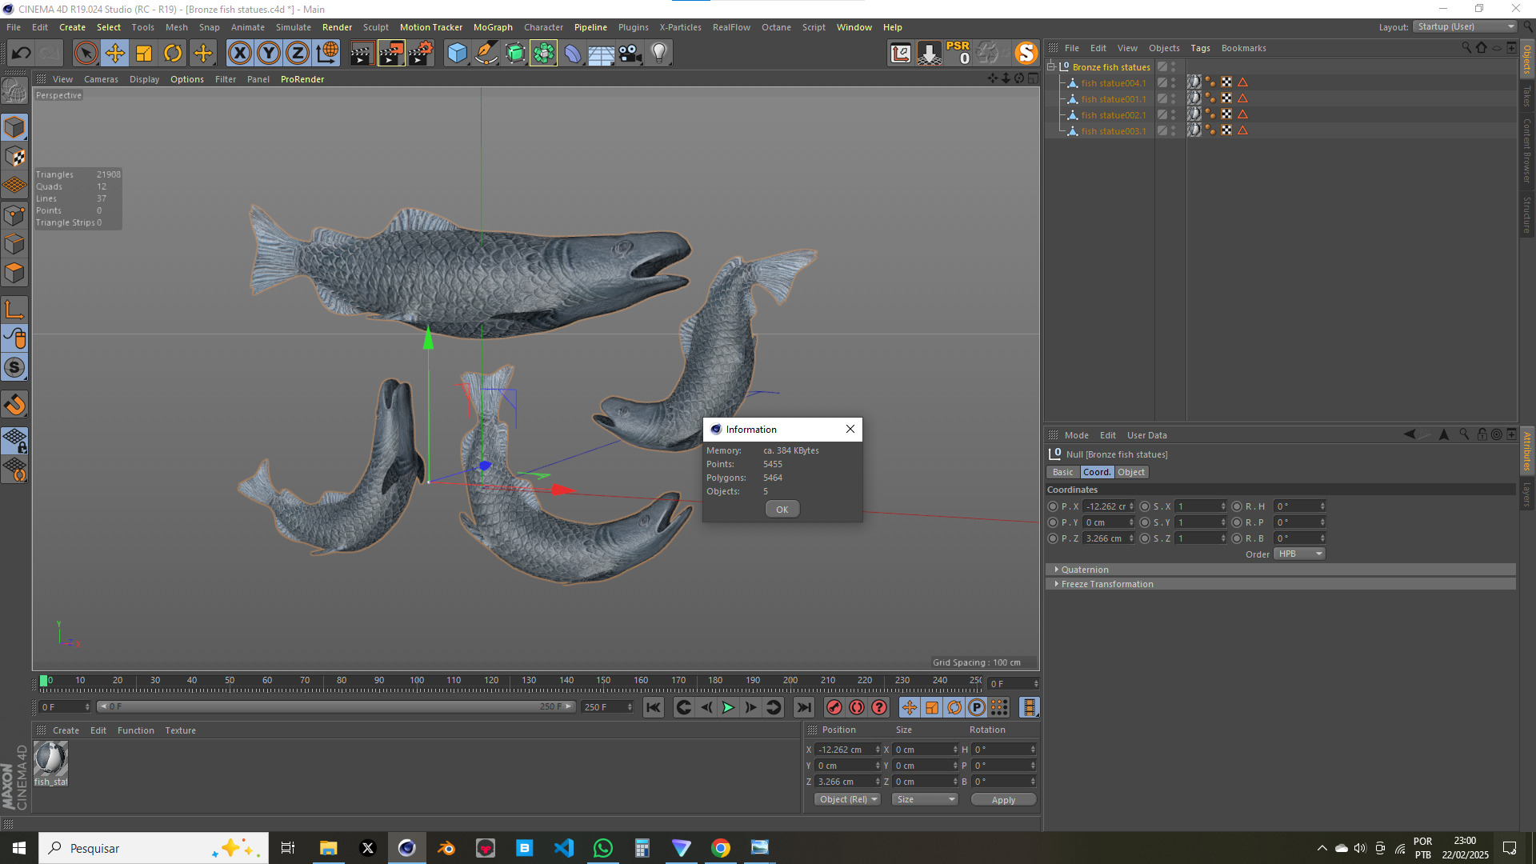Viewport: 1536px width, 864px height.
Task: Toggle layer box of fish statue001.1
Action: tap(1162, 99)
